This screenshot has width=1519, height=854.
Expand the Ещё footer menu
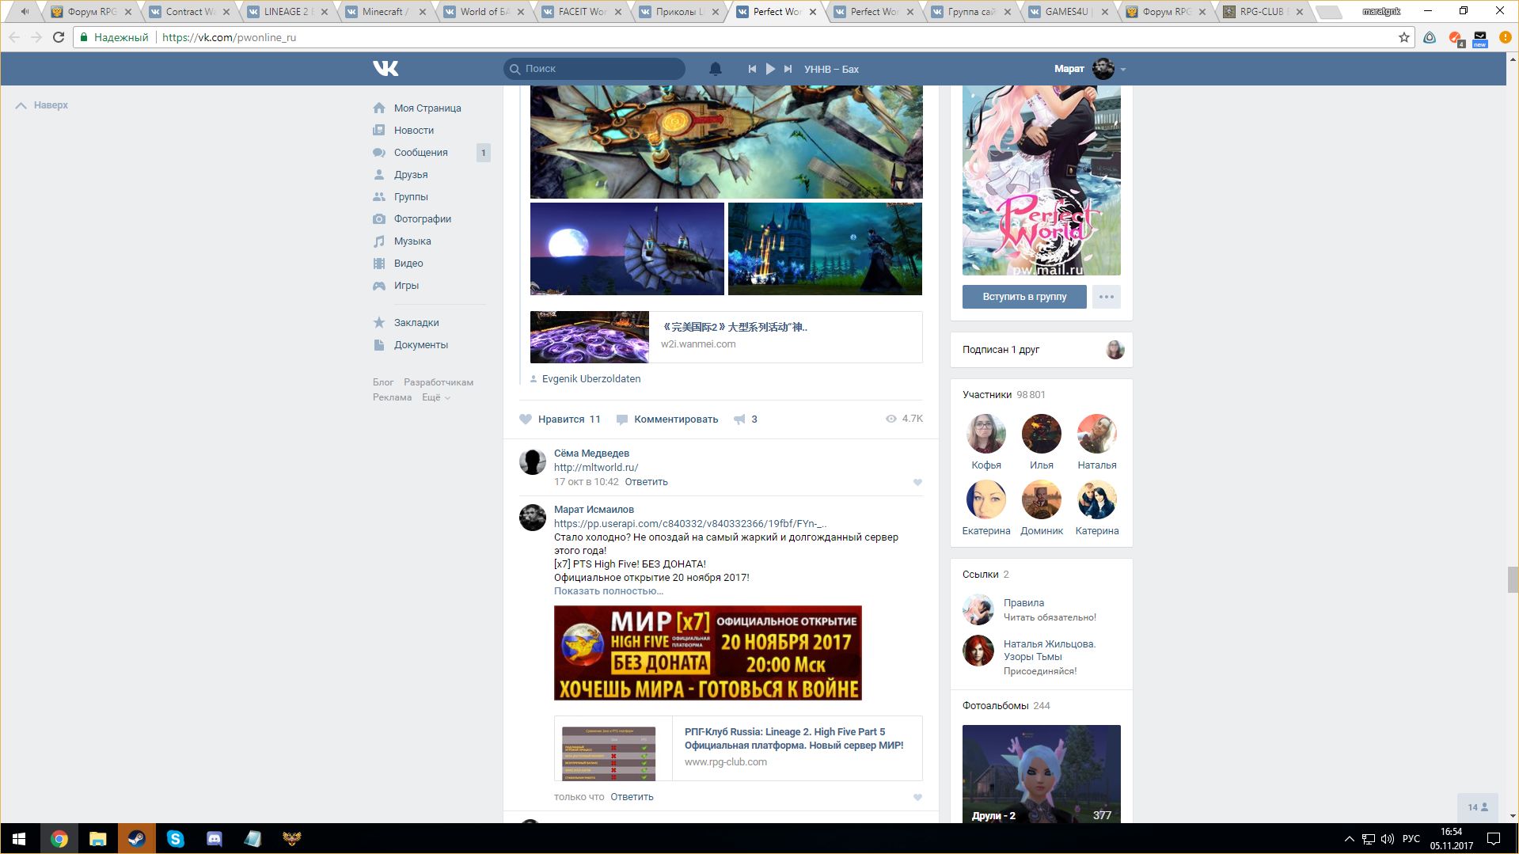tap(436, 397)
